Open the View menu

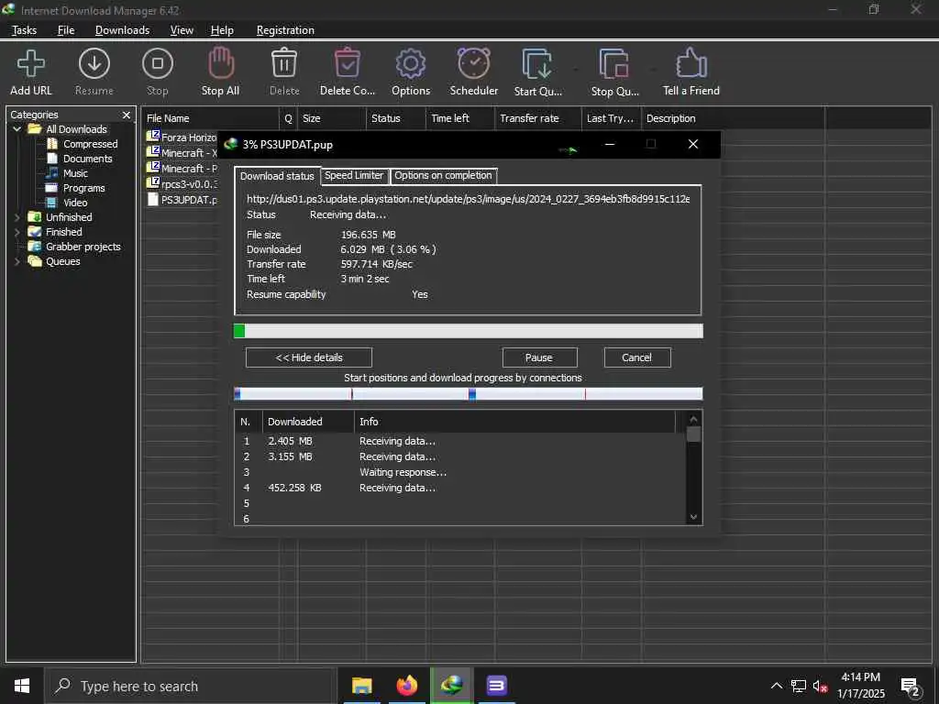[x=182, y=30]
